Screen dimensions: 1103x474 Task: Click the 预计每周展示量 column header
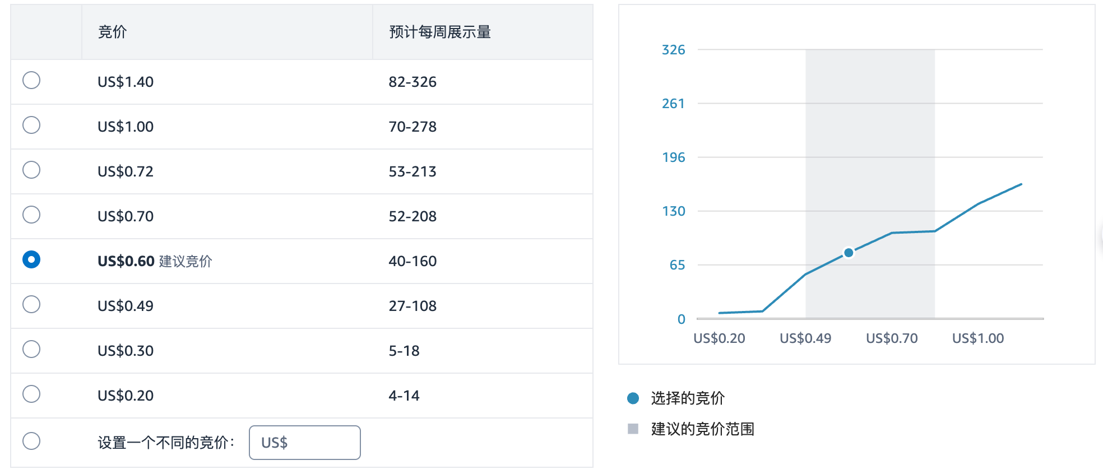[440, 32]
